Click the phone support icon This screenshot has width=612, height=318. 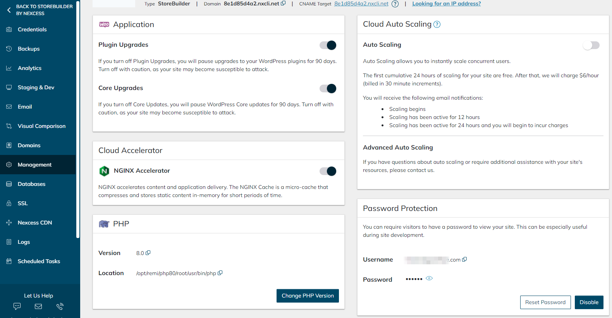[x=60, y=306]
